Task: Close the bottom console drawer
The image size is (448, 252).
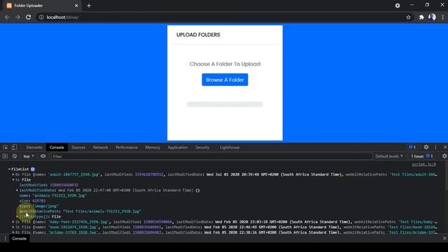Action: 444,238
